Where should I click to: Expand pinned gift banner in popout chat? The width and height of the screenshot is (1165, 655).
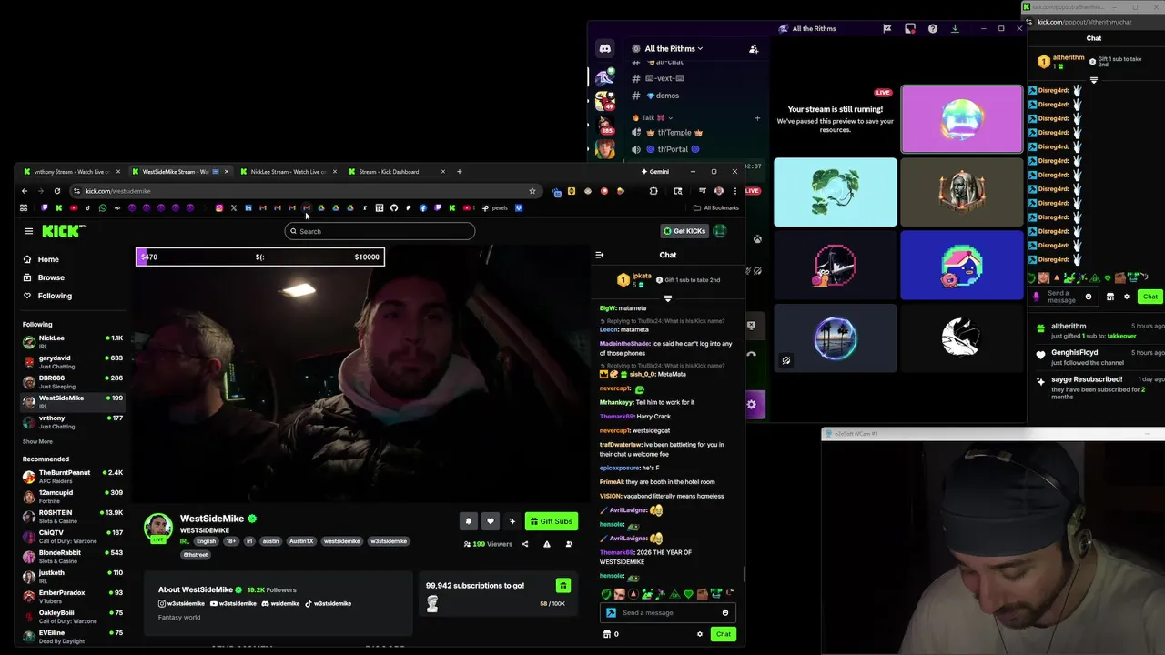click(x=1094, y=80)
